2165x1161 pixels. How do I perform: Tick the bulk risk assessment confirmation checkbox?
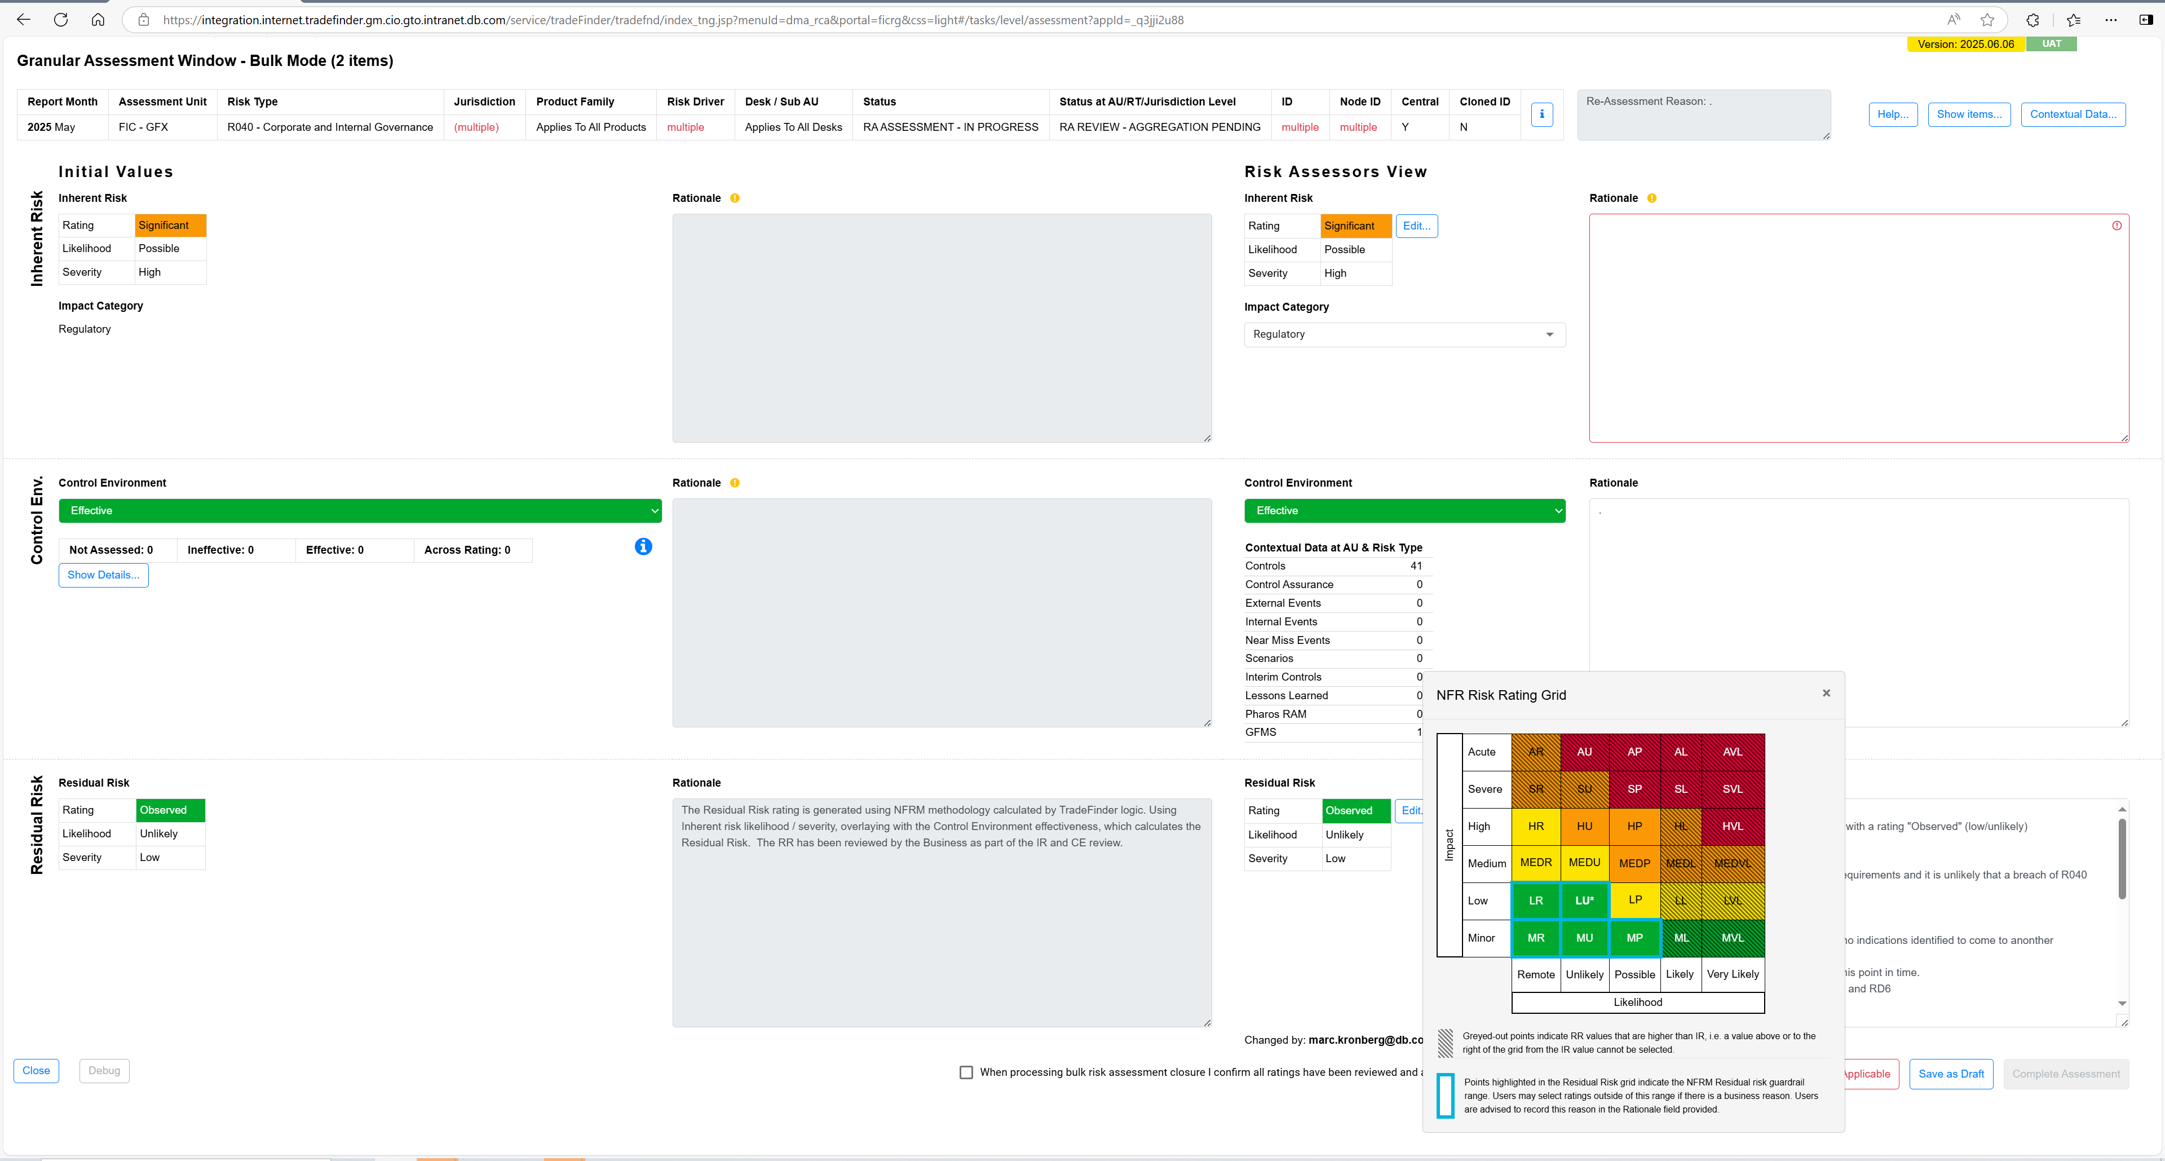click(966, 1072)
